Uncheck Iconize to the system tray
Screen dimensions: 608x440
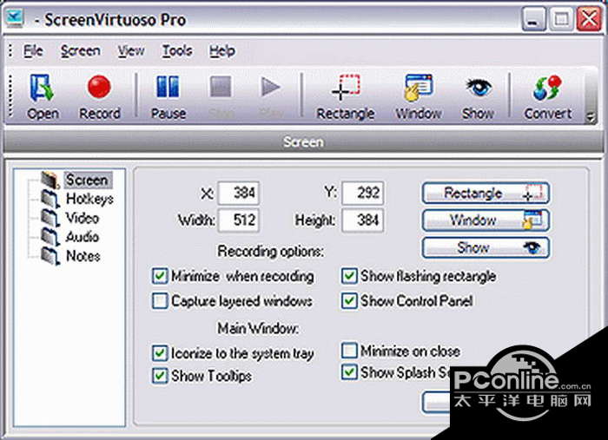pos(159,353)
